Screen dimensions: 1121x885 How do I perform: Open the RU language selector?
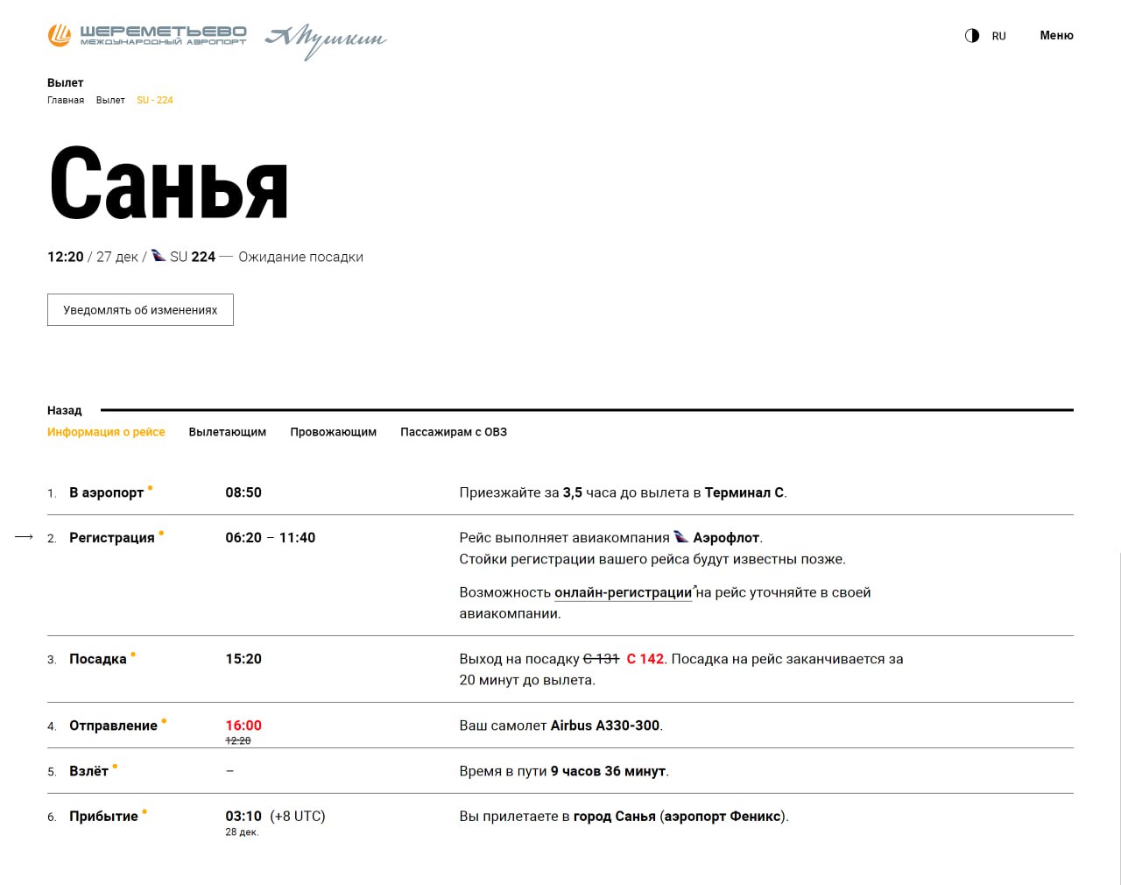coord(998,36)
